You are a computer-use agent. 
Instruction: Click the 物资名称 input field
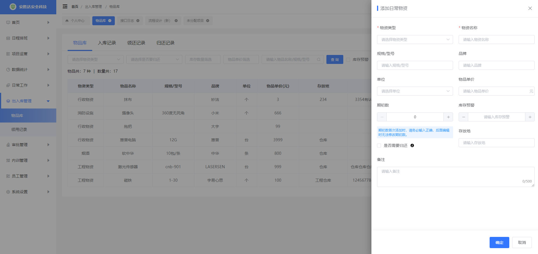click(496, 40)
